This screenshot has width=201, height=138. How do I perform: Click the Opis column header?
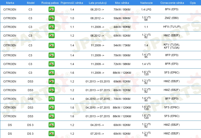[x=193, y=3]
